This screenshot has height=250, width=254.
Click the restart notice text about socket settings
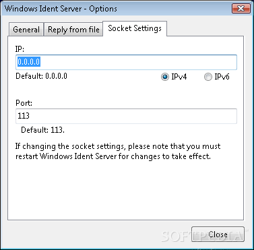pos(118,151)
